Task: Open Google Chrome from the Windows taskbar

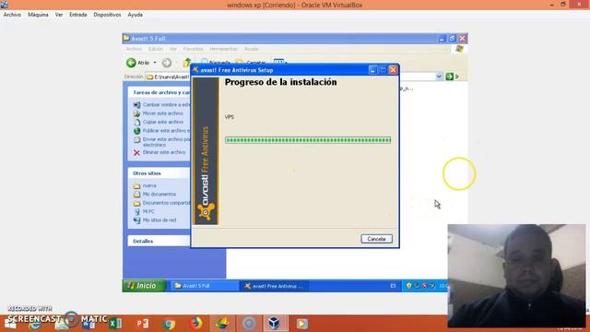Action: [169, 324]
